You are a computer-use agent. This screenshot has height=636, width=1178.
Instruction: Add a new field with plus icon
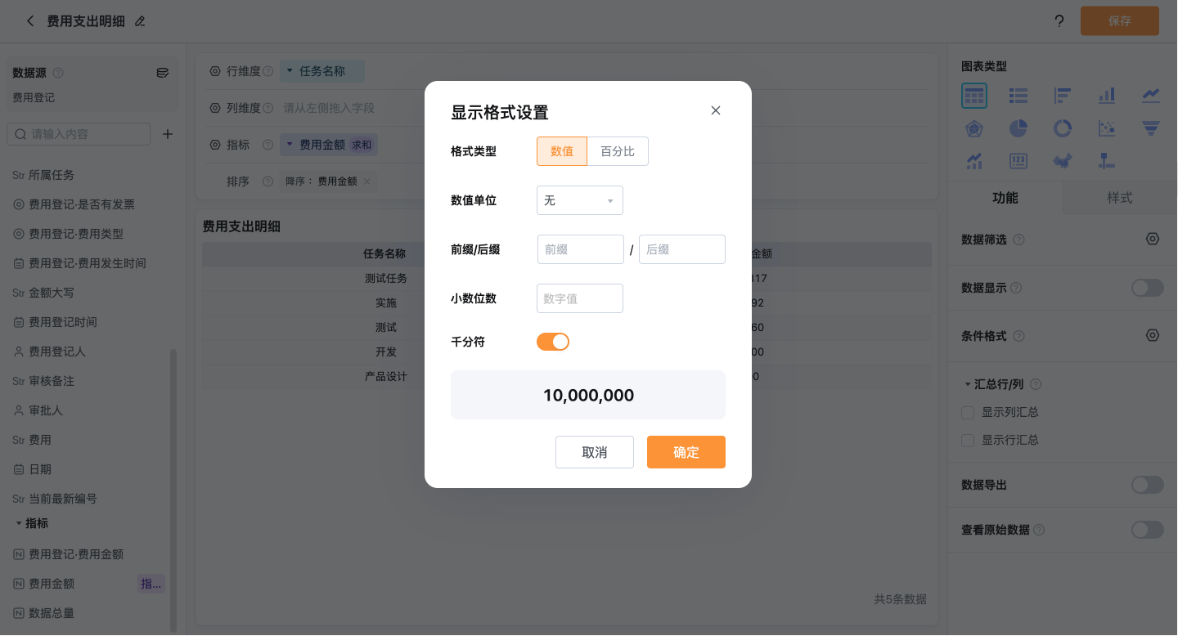(168, 134)
